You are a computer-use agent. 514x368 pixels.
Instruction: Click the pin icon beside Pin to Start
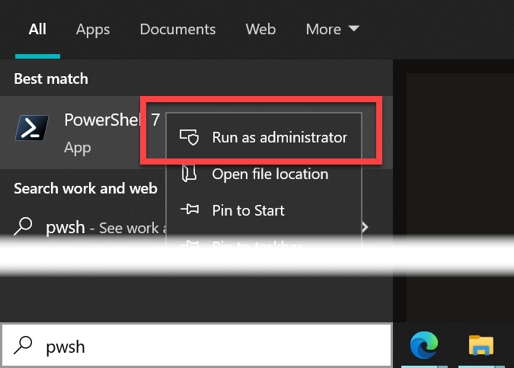[190, 209]
